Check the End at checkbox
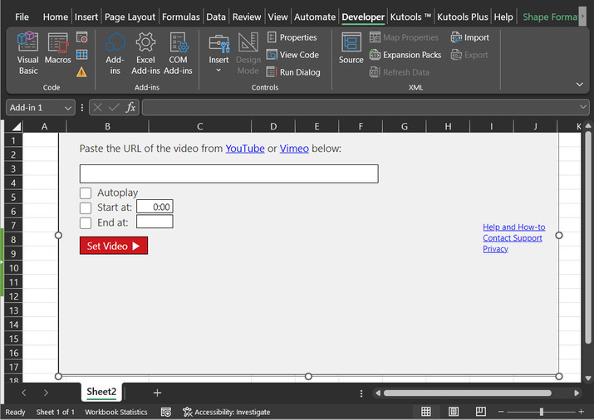This screenshot has height=420, width=594. [86, 222]
